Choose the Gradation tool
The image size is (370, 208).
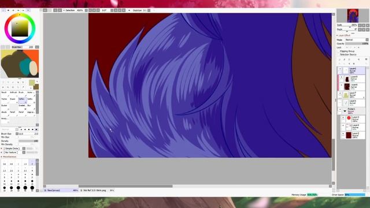[22, 106]
